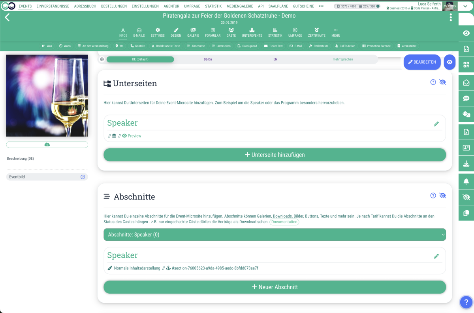Toggle visibility of the Unterseiten section
The image size is (474, 313).
(x=442, y=82)
